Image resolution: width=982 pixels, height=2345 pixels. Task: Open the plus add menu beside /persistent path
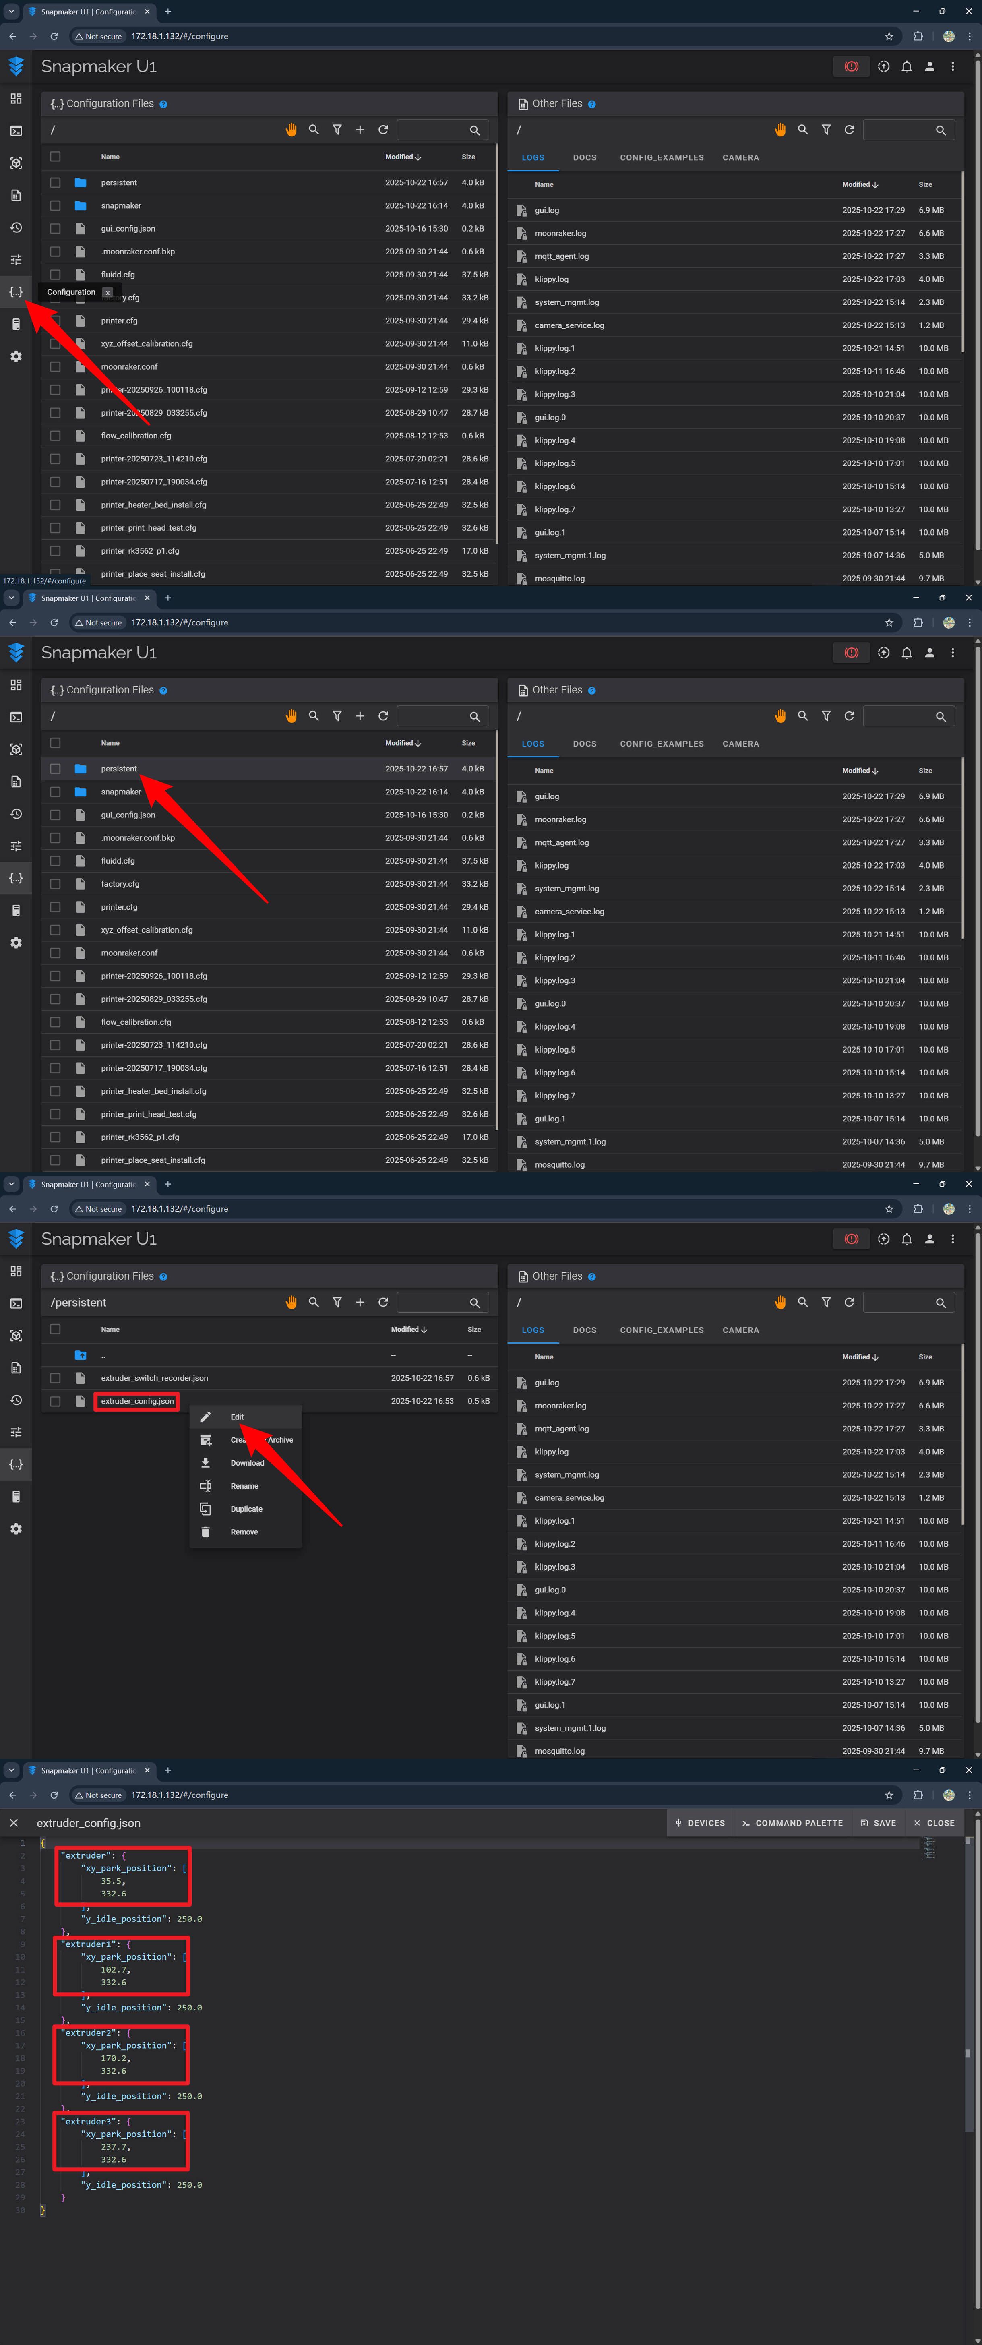point(360,1302)
